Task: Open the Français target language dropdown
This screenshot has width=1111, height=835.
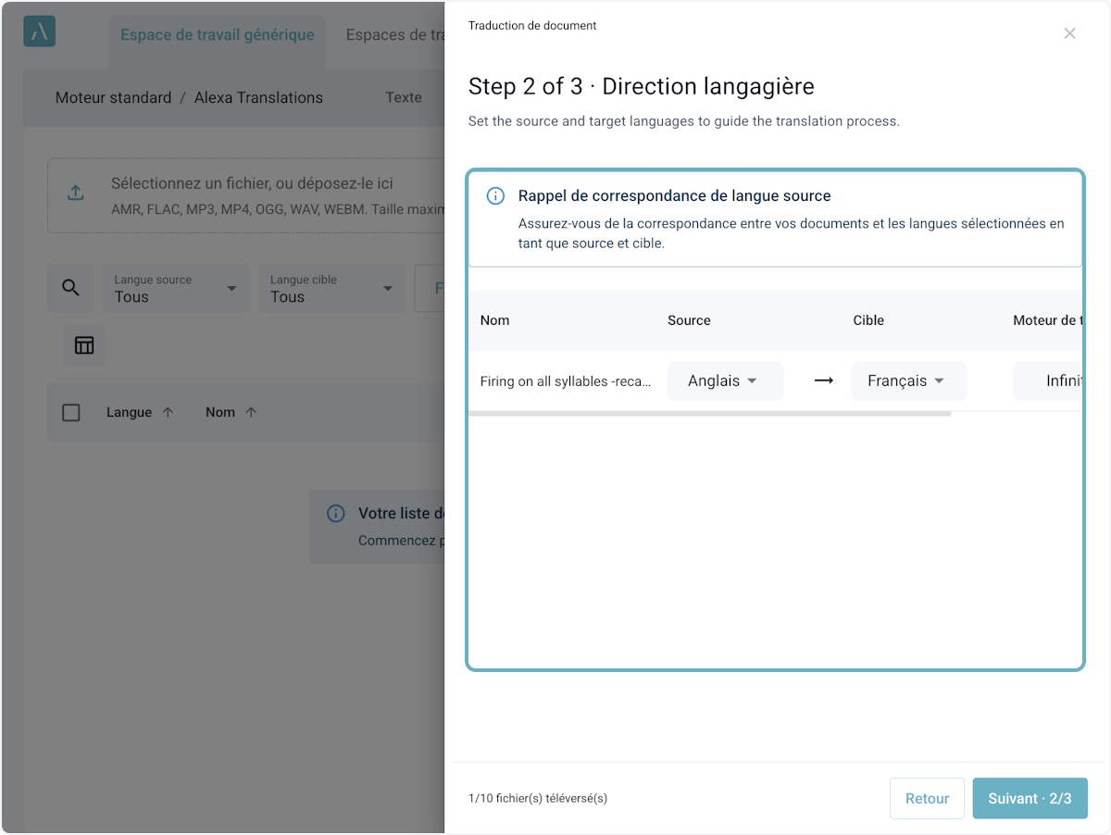Action: [x=907, y=381]
